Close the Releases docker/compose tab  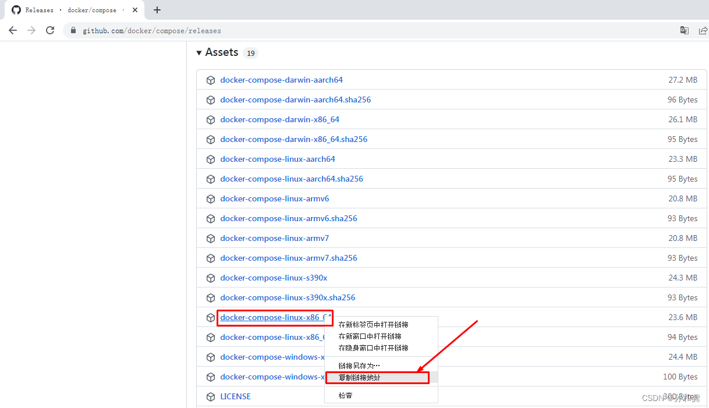coord(135,10)
